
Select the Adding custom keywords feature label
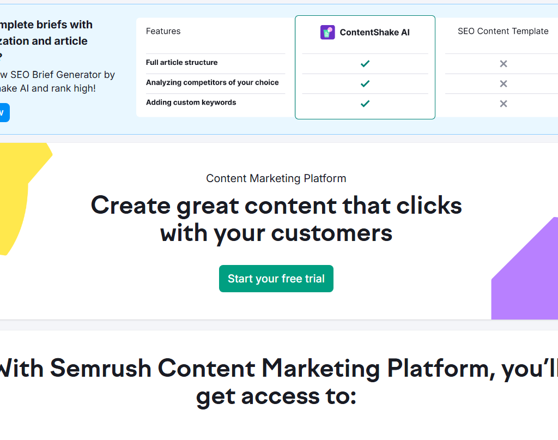point(191,103)
